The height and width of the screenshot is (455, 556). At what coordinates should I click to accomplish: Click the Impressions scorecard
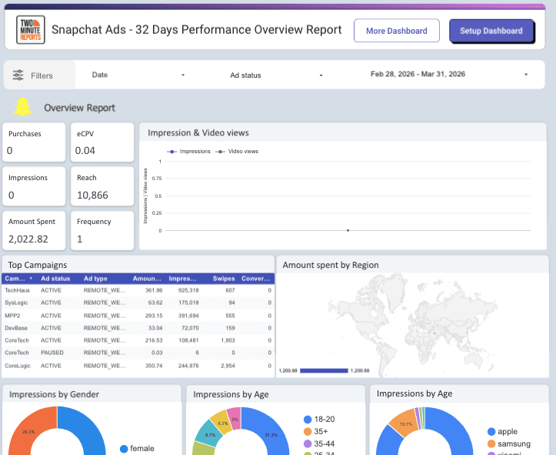coord(34,186)
